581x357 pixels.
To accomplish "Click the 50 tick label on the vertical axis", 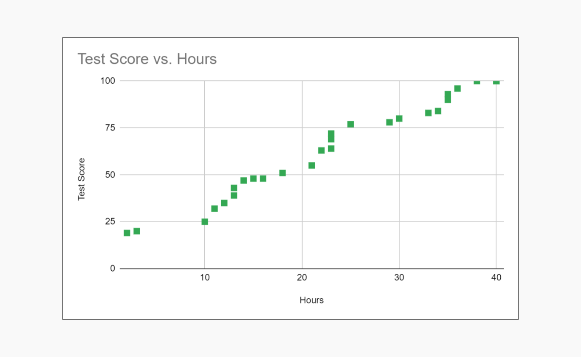I will (110, 175).
